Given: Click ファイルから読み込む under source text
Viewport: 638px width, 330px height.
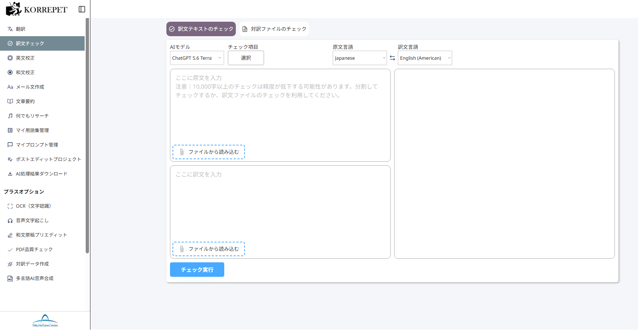Looking at the screenshot, I should 209,152.
